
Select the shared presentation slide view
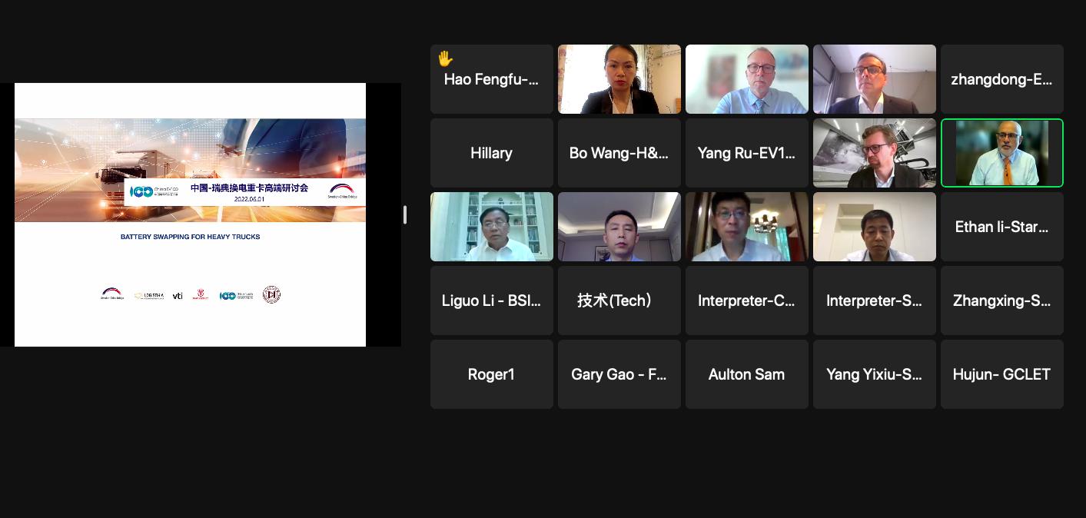190,214
